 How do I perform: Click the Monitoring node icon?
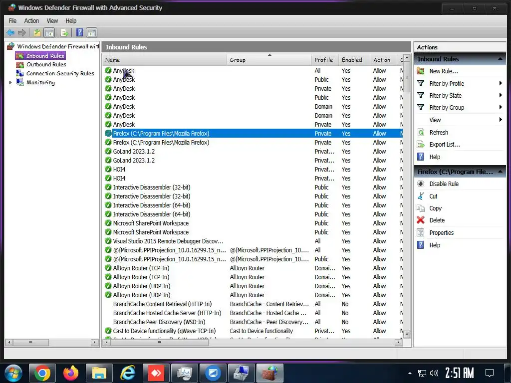20,82
